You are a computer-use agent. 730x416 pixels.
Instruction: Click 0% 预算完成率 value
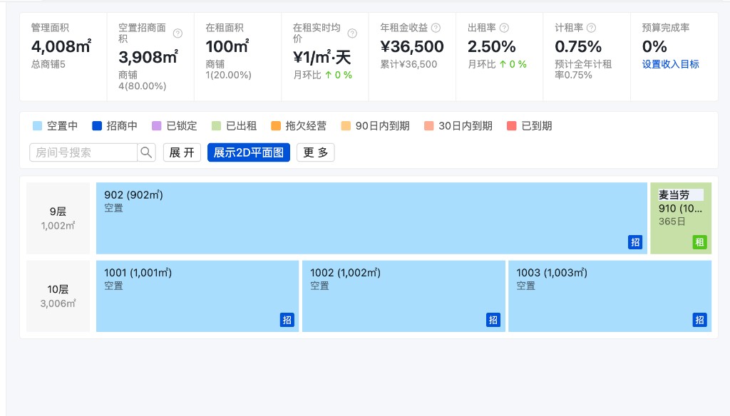pos(654,46)
